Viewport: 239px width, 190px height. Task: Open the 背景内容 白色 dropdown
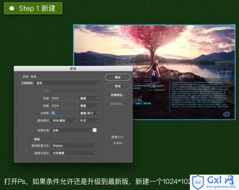[71, 130]
